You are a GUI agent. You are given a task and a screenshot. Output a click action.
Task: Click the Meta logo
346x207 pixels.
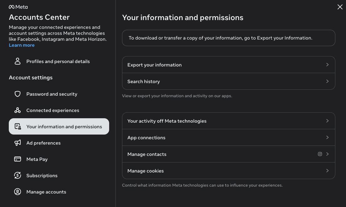pyautogui.click(x=18, y=7)
